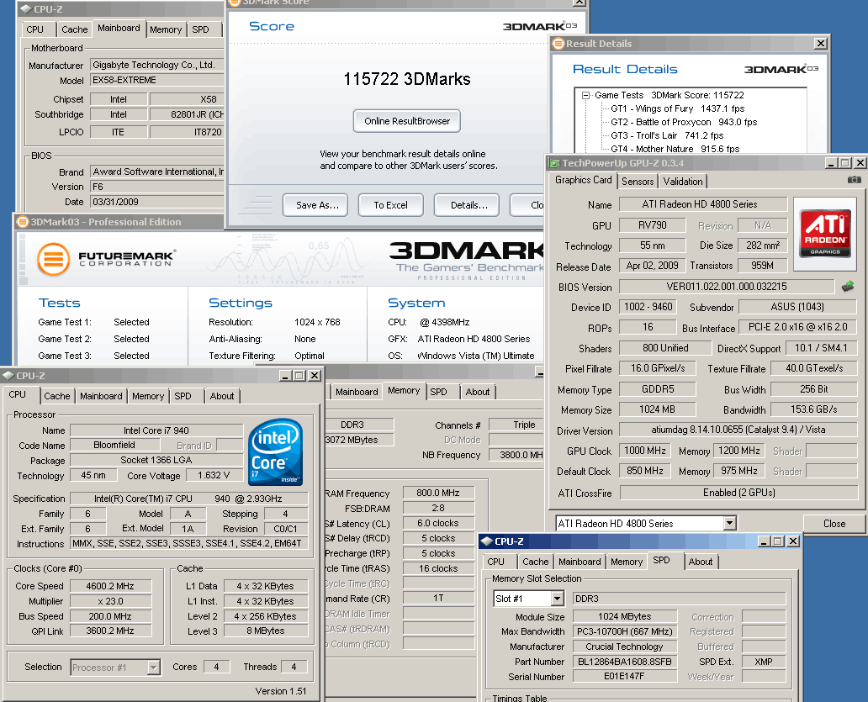
Task: Click the Bandwidth 153.6 GB/s field
Action: pyautogui.click(x=814, y=409)
